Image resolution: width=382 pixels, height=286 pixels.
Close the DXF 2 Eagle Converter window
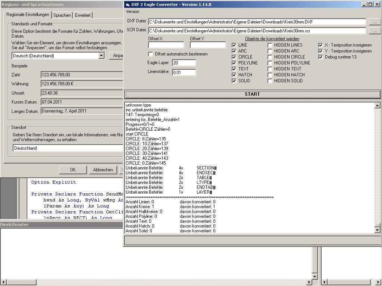(377, 4)
